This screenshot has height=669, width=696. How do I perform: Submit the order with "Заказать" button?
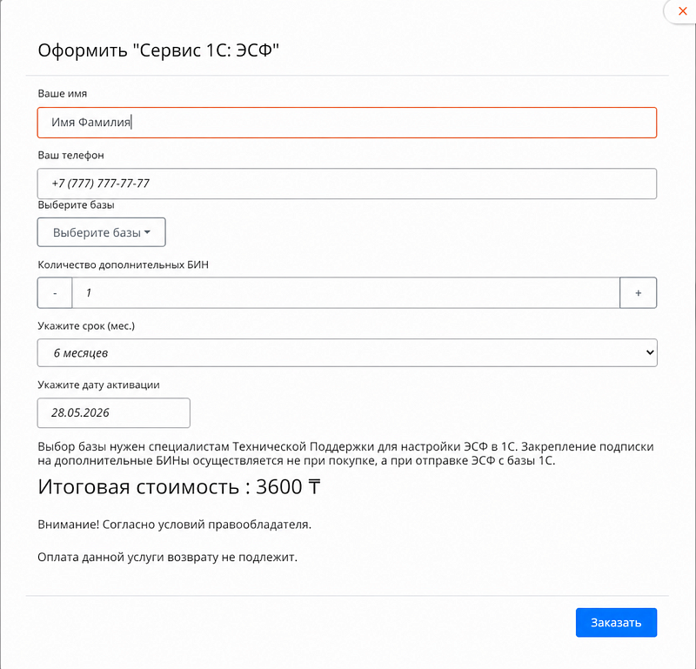tap(616, 622)
